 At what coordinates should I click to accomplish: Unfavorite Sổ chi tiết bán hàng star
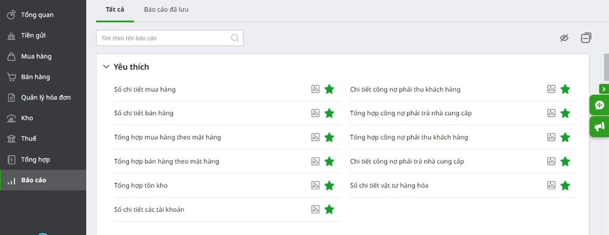(329, 113)
